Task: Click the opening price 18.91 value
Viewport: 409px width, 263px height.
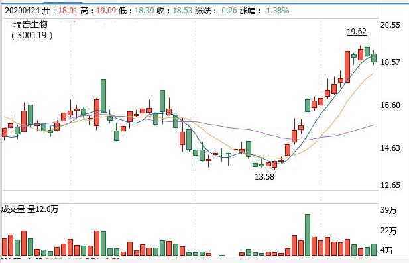Action: pyautogui.click(x=68, y=11)
